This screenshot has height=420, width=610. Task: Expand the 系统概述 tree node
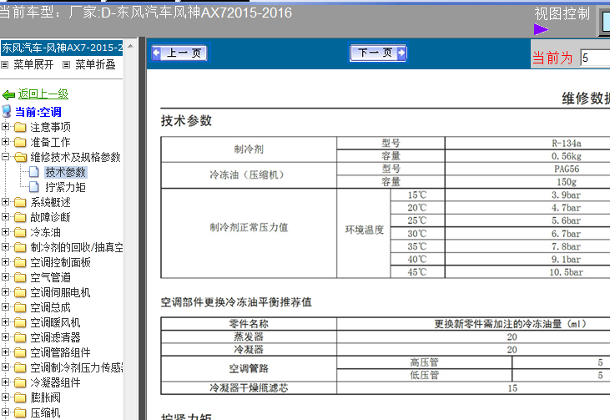click(6, 201)
